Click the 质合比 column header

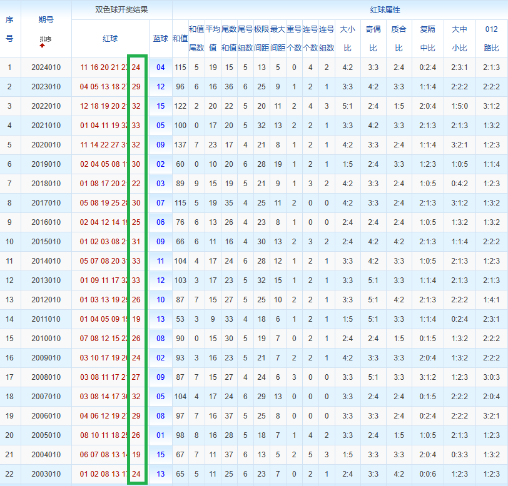(x=399, y=39)
